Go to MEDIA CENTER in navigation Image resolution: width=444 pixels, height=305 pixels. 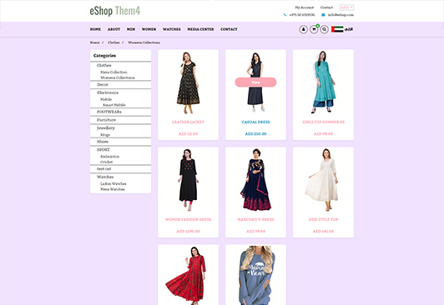tap(200, 29)
